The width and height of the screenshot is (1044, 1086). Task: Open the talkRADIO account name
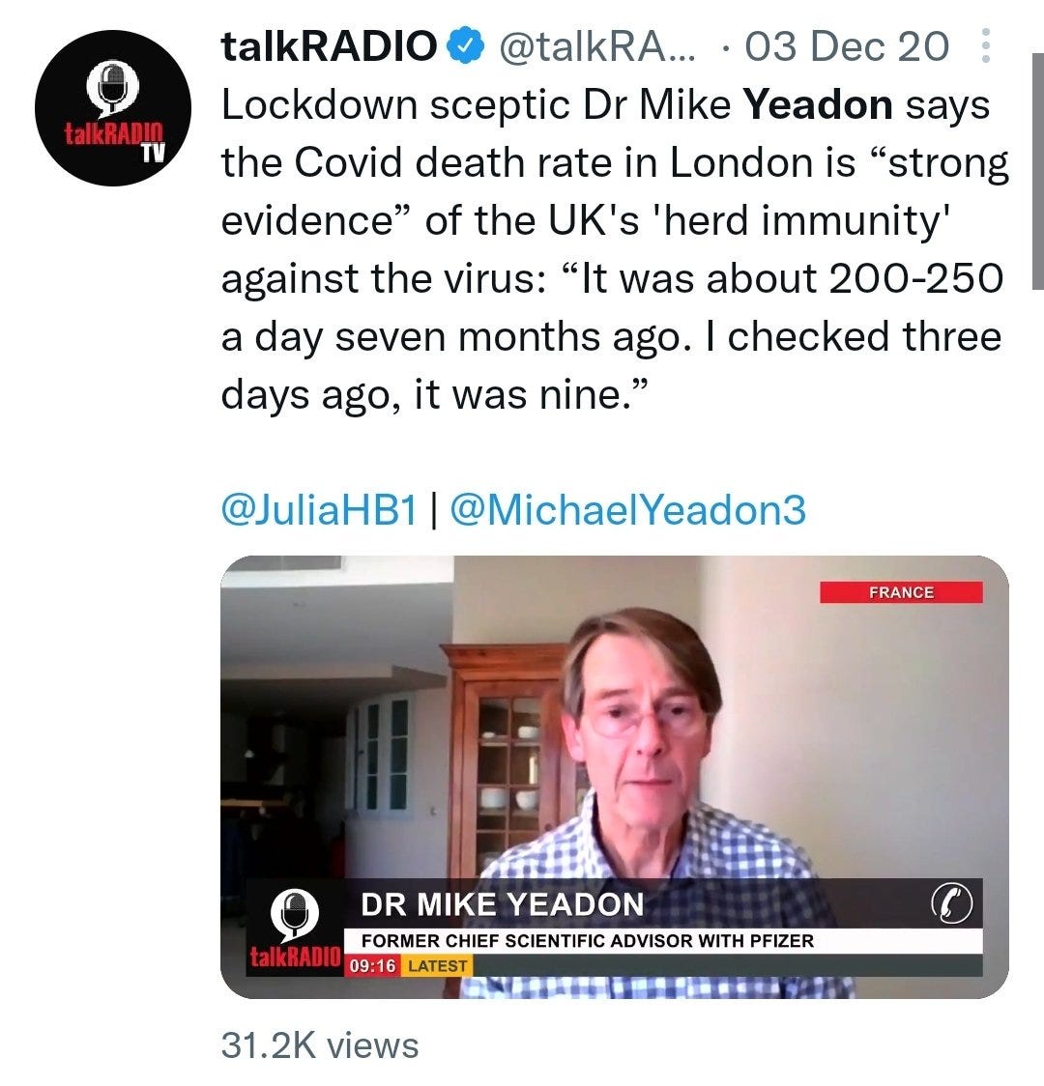(329, 46)
